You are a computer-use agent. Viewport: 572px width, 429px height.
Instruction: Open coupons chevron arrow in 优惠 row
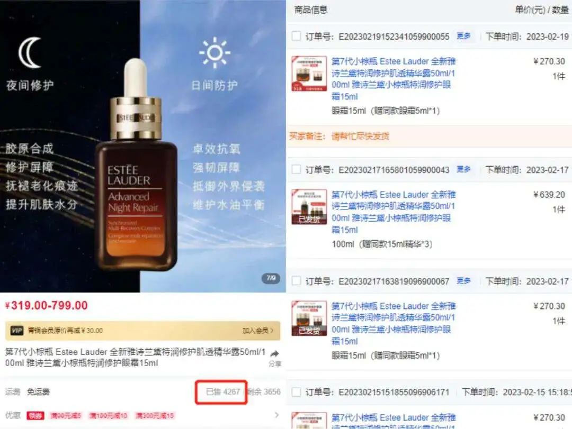click(276, 415)
